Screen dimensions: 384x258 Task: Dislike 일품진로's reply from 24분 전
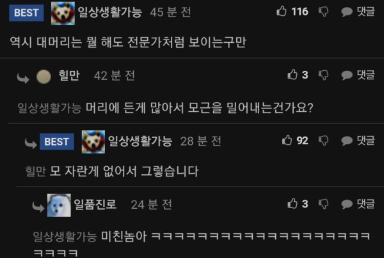(x=323, y=204)
